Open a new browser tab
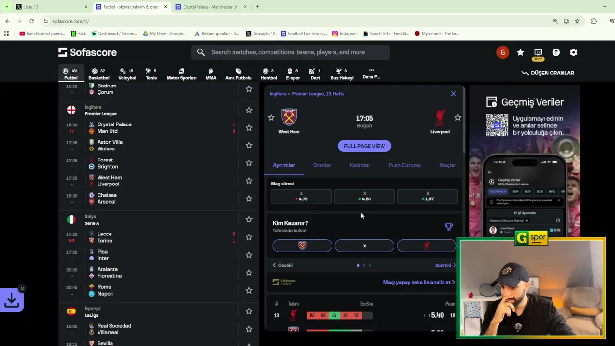This screenshot has height=346, width=615. tap(257, 7)
